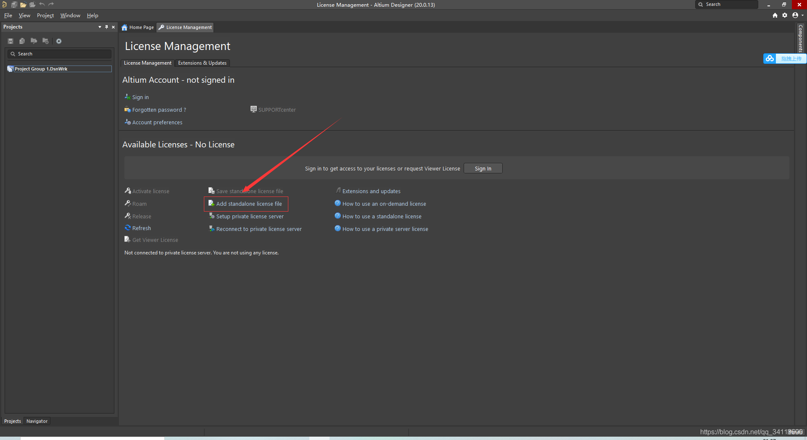Click the Refresh arrows icon

point(128,228)
